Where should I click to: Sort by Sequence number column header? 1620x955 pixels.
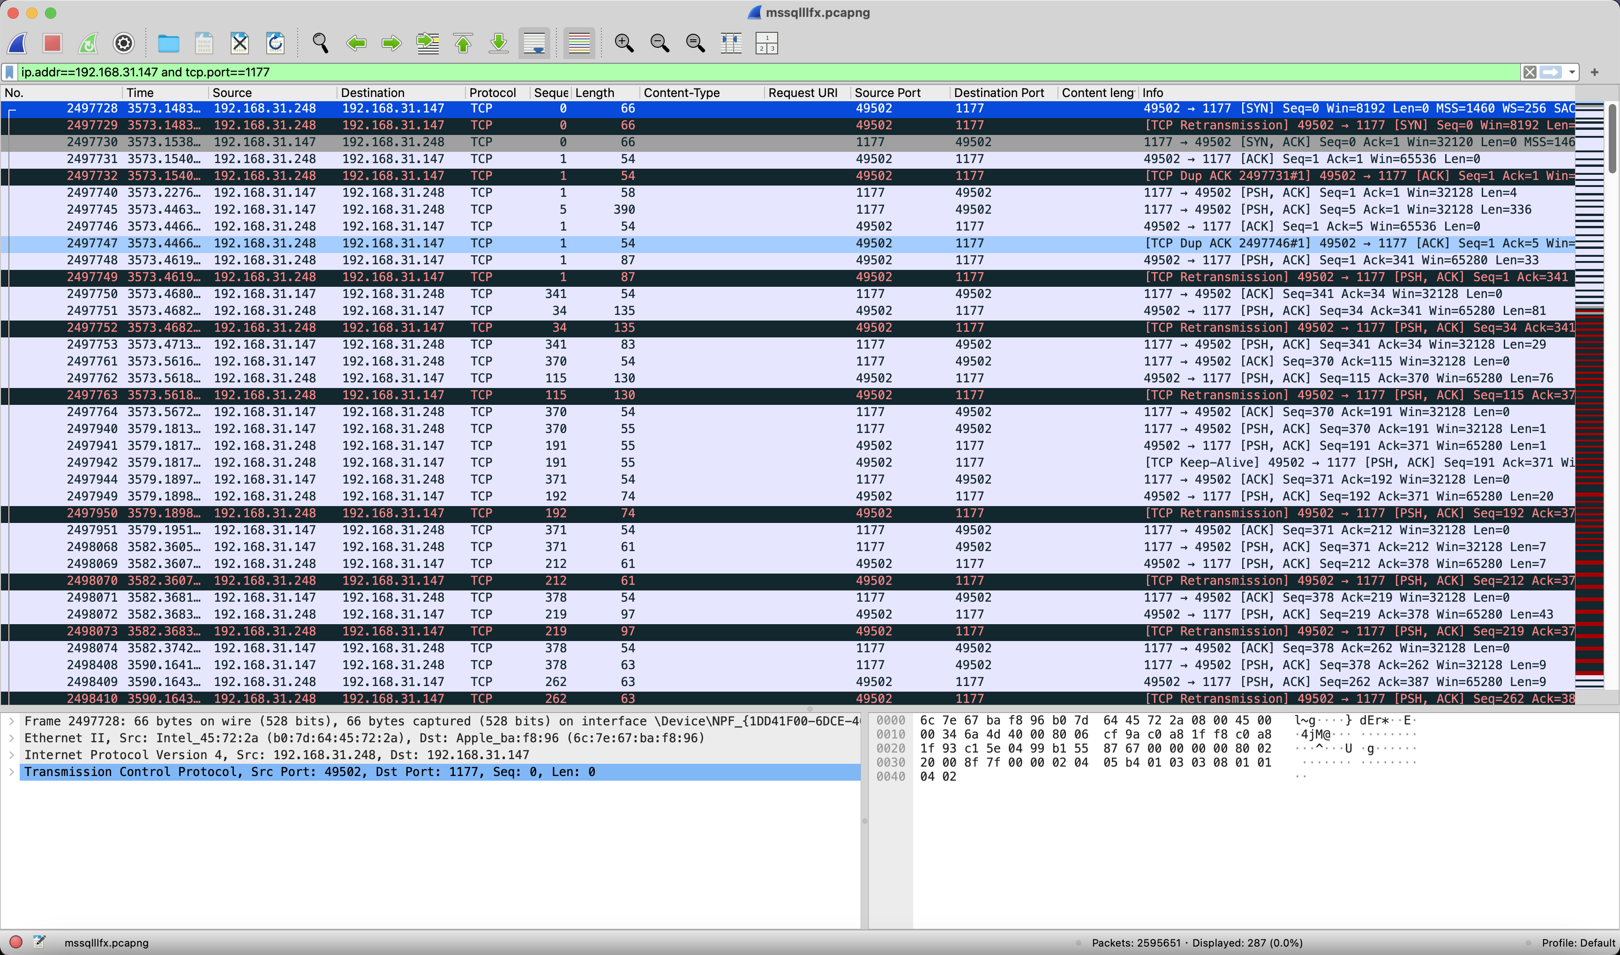coord(551,93)
